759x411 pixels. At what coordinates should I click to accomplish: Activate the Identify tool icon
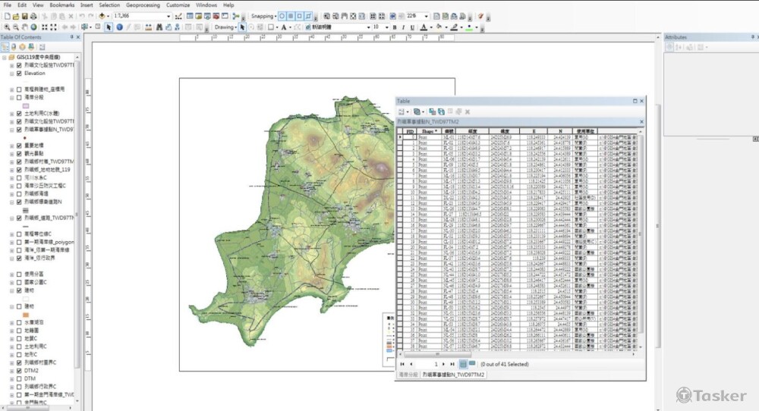click(x=119, y=27)
